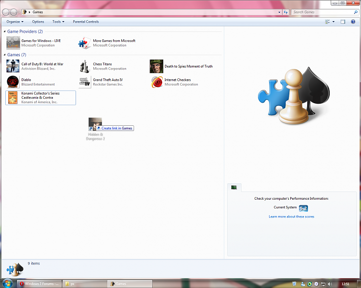Click the 'Rockstar Games Inc.' publisher text
This screenshot has width=361, height=288.
108,84
